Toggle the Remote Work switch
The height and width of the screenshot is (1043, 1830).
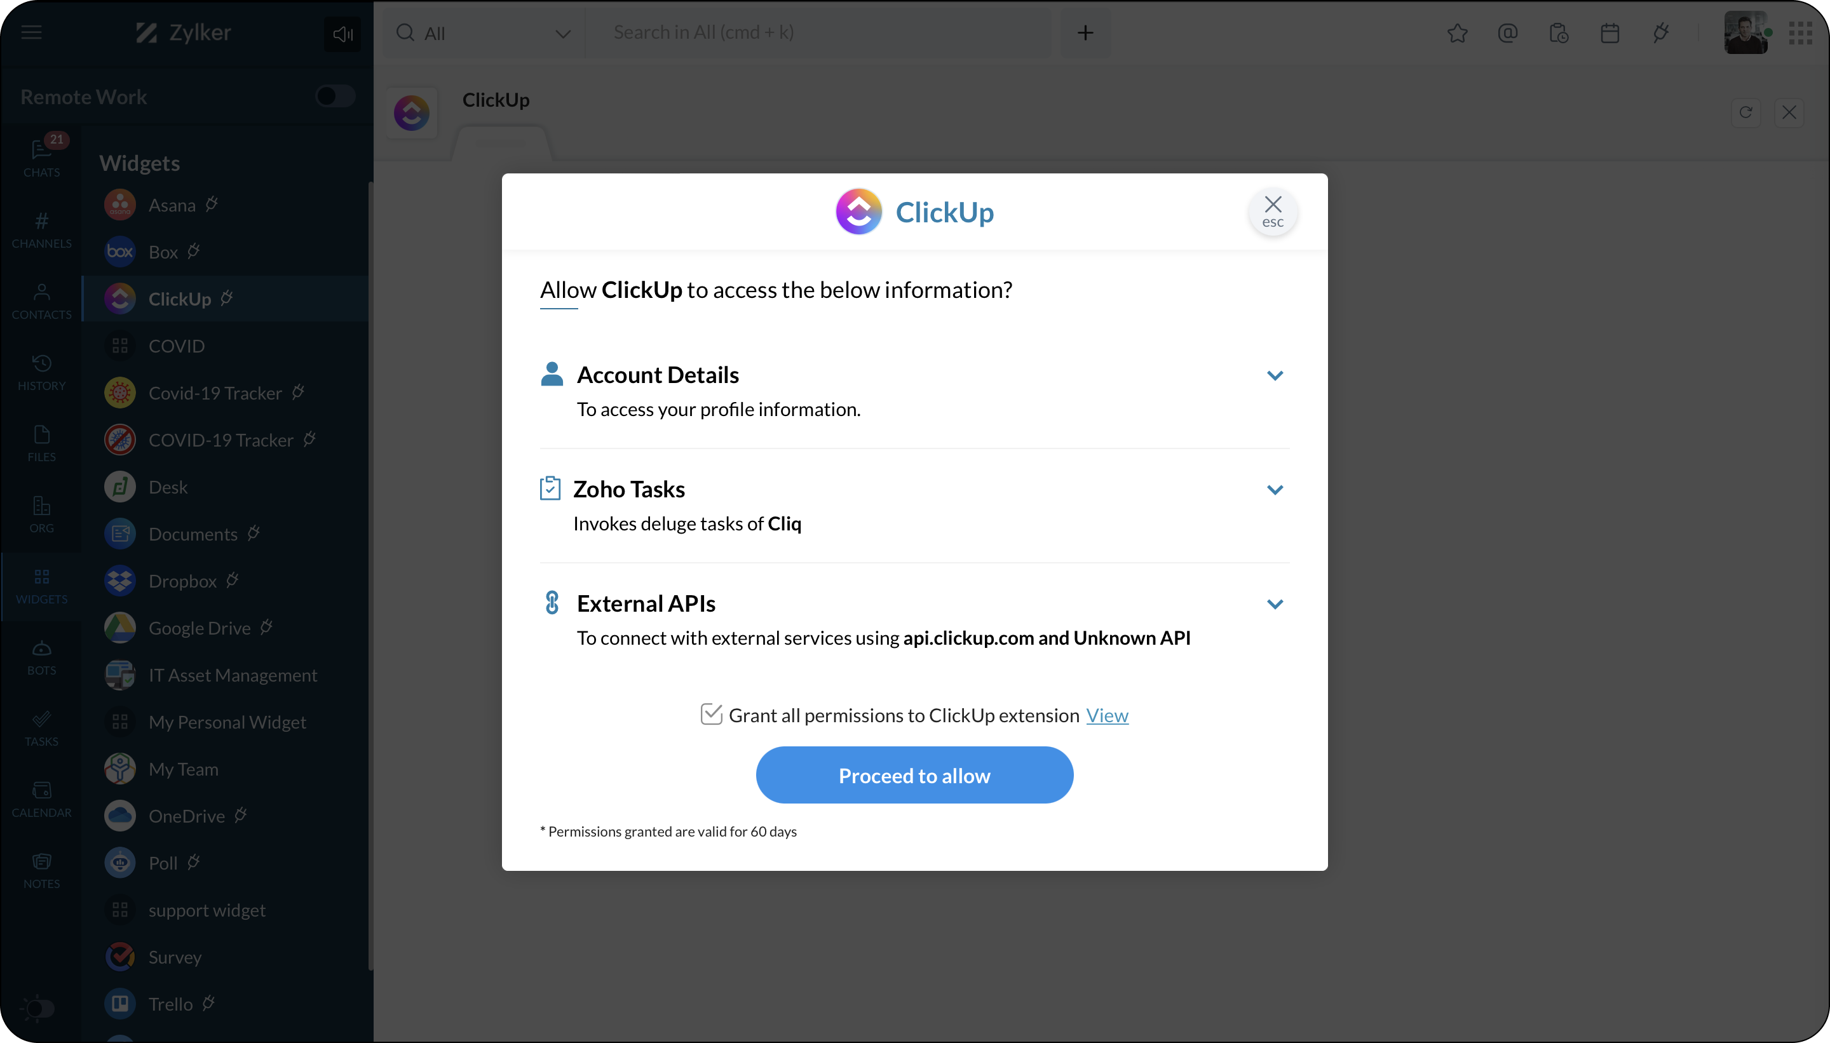tap(335, 96)
